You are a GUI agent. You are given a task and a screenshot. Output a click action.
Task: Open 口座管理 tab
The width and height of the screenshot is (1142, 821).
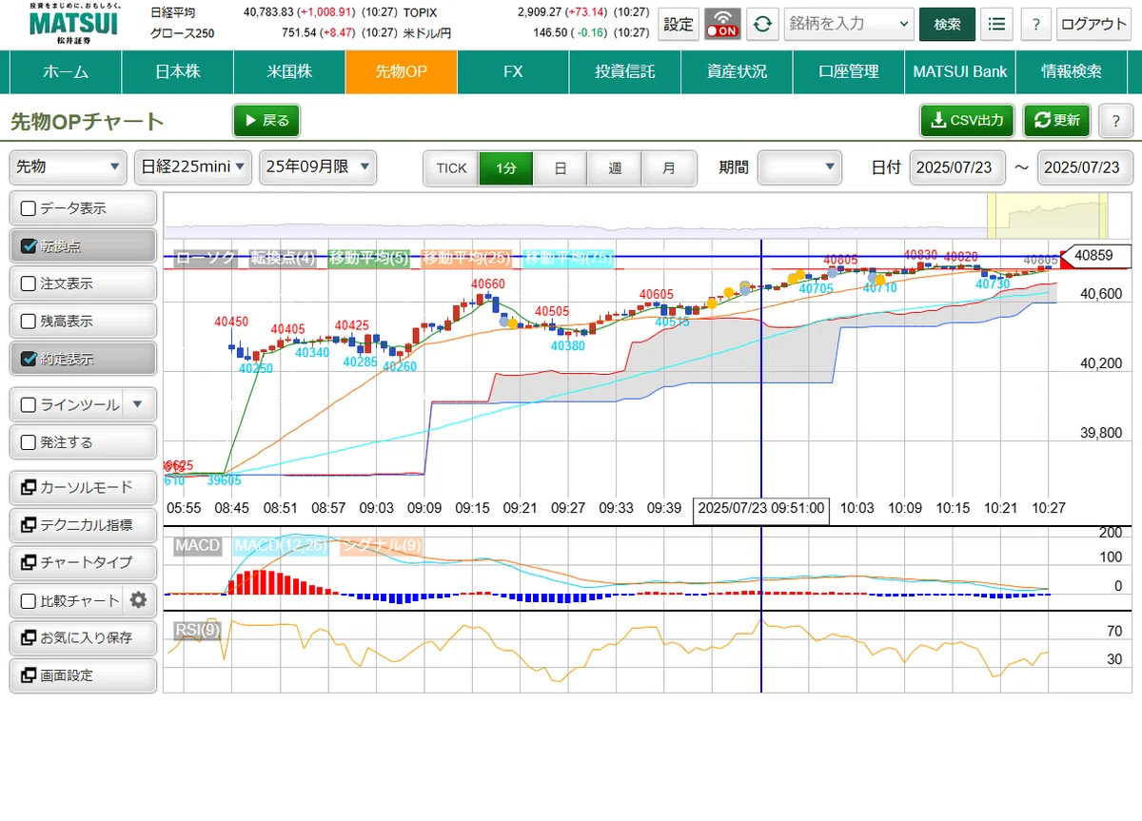848,71
